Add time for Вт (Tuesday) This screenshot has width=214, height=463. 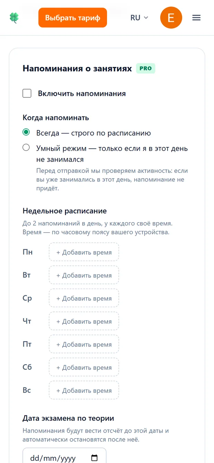coord(84,275)
